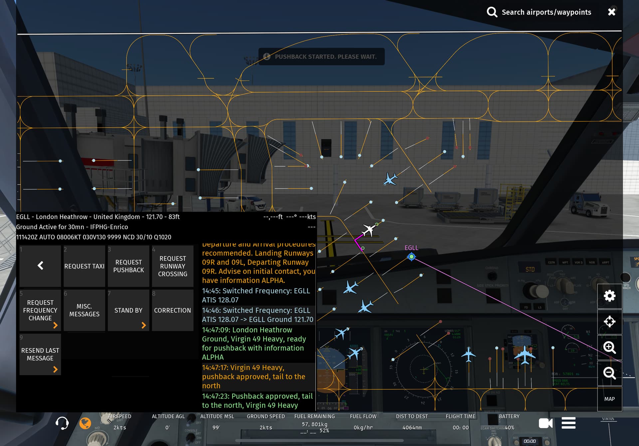The width and height of the screenshot is (639, 446).
Task: Click the search magnifier icon
Action: coord(492,12)
